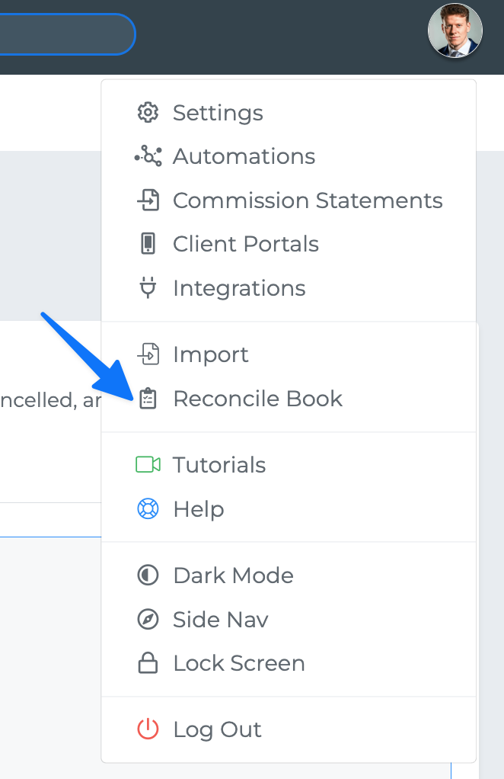This screenshot has width=504, height=779.
Task: Click the Dark Mode half-circle icon
Action: pos(148,575)
